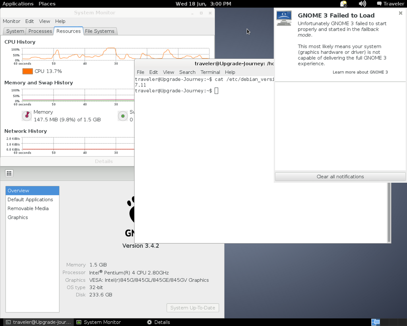
Task: Click the Memory pie color indicator
Action: pyautogui.click(x=27, y=116)
